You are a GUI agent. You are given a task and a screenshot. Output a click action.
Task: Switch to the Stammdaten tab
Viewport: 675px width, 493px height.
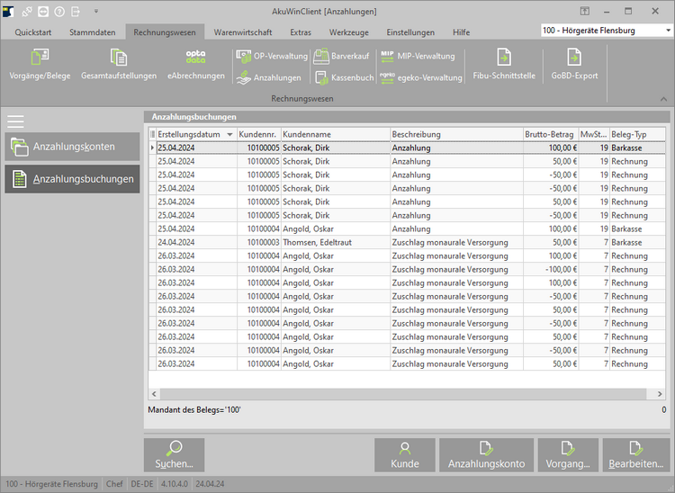click(x=92, y=31)
